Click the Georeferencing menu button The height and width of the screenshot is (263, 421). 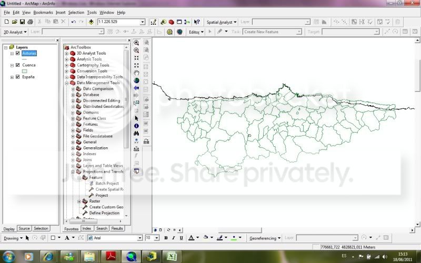265,238
